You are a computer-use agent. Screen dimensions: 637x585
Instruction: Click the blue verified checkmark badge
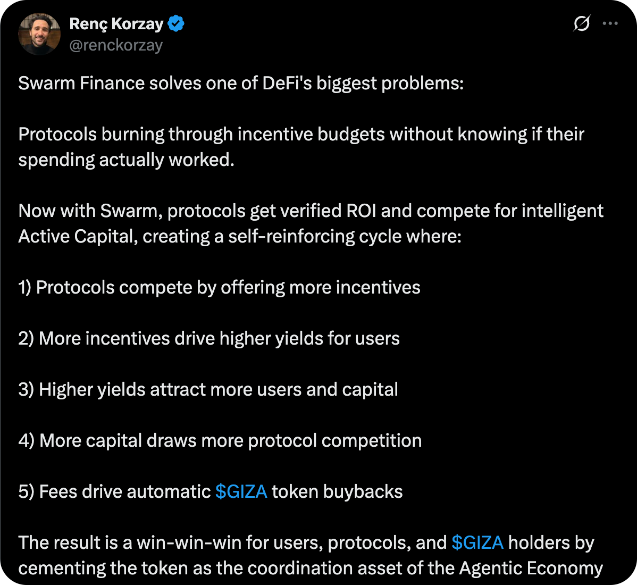pos(176,24)
